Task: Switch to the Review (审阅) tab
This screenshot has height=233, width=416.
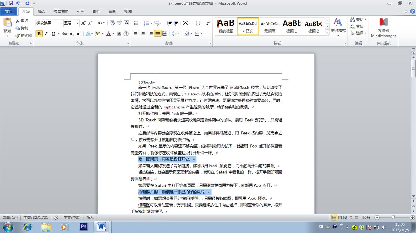Action: pos(112,11)
